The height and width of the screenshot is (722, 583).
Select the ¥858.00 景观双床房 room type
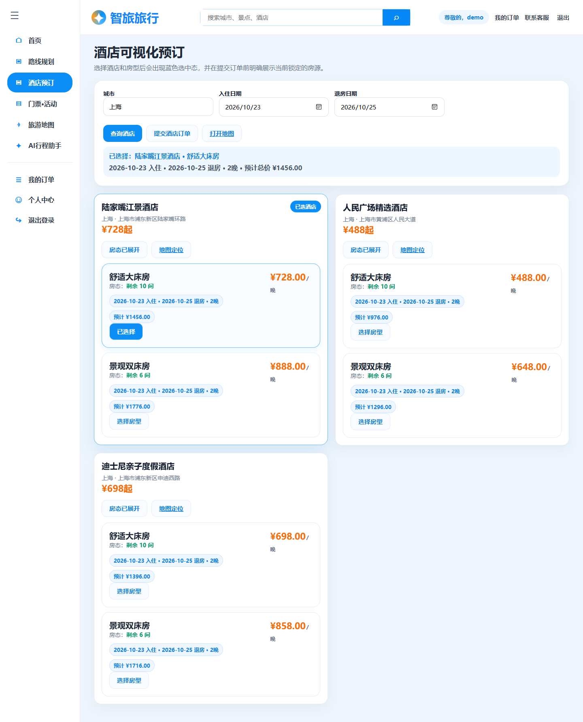pyautogui.click(x=129, y=680)
